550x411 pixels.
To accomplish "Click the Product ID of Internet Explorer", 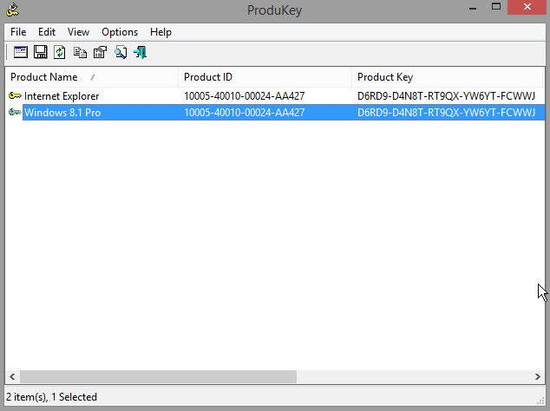I will pos(244,95).
